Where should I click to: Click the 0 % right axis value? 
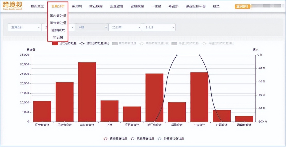[260, 55]
